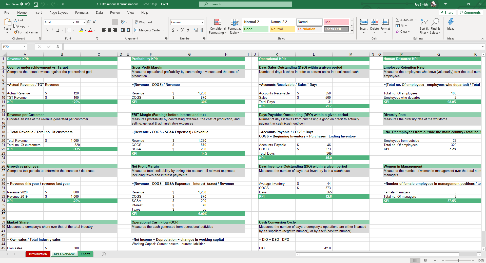The image size is (486, 263).
Task: Switch to the Charts sheet tab
Action: [85, 254]
